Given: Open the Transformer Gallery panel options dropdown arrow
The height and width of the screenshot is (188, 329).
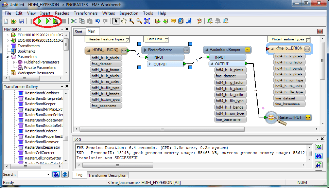Looking at the screenshot, I should click(62, 87).
